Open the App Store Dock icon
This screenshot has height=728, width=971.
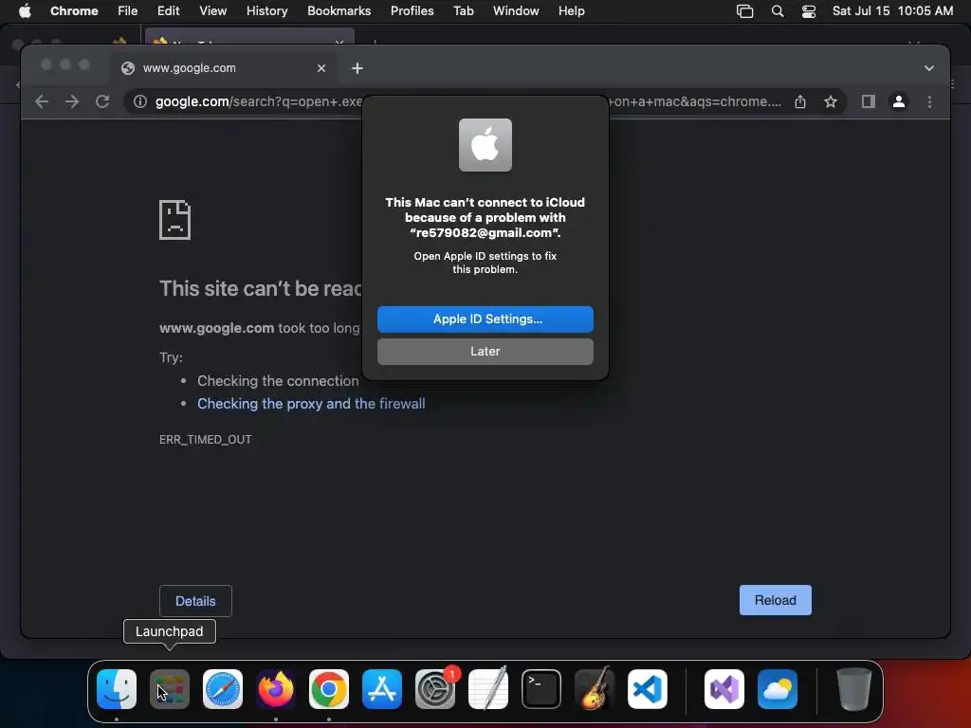[x=382, y=688]
